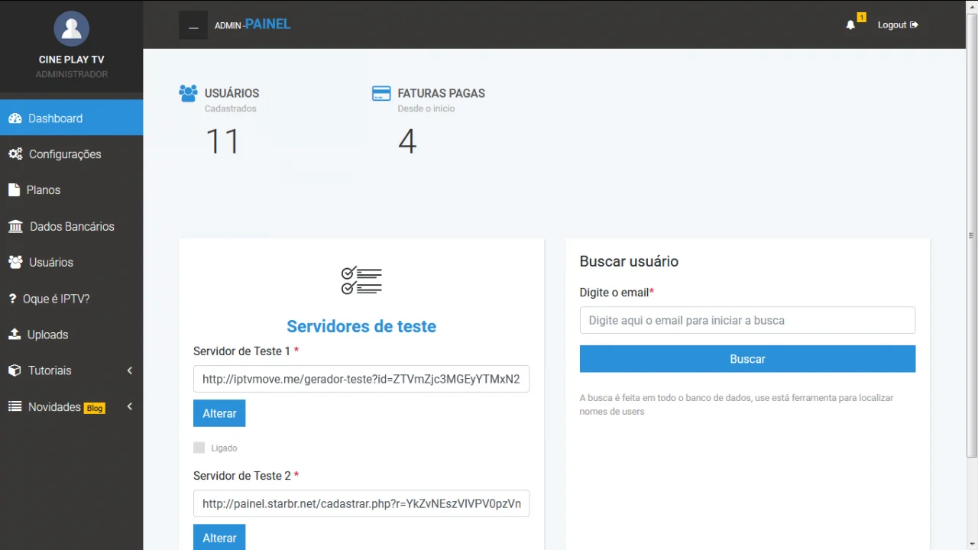Click the admin profile avatar
The image size is (978, 550).
pos(71,29)
